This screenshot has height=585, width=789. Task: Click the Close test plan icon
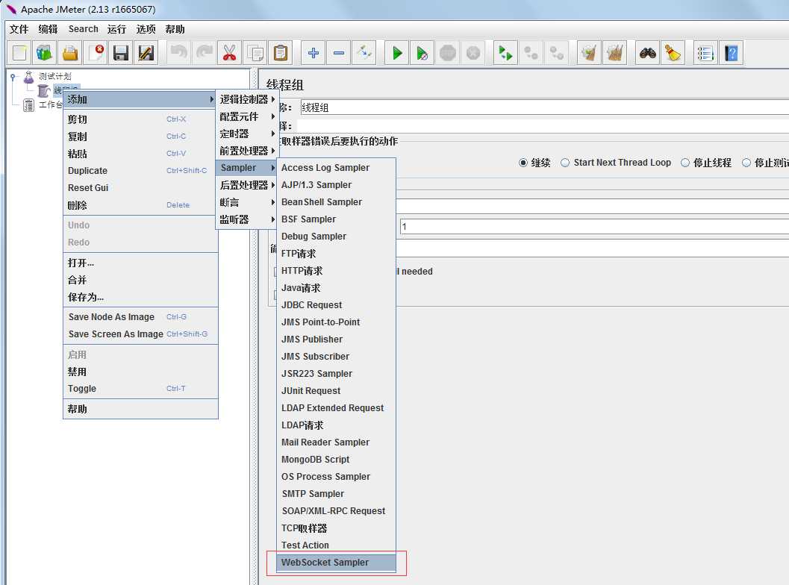[x=96, y=53]
